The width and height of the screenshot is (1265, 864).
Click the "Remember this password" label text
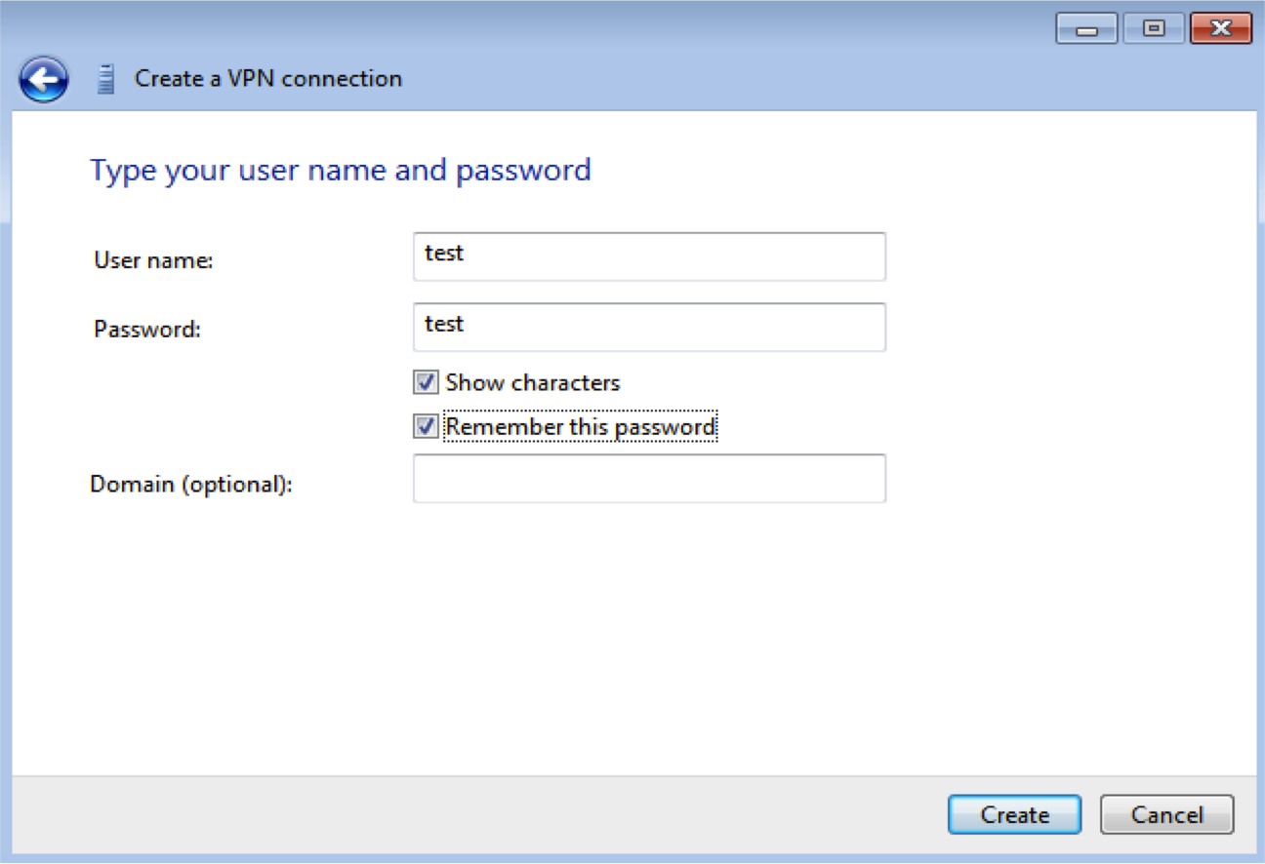tap(581, 426)
